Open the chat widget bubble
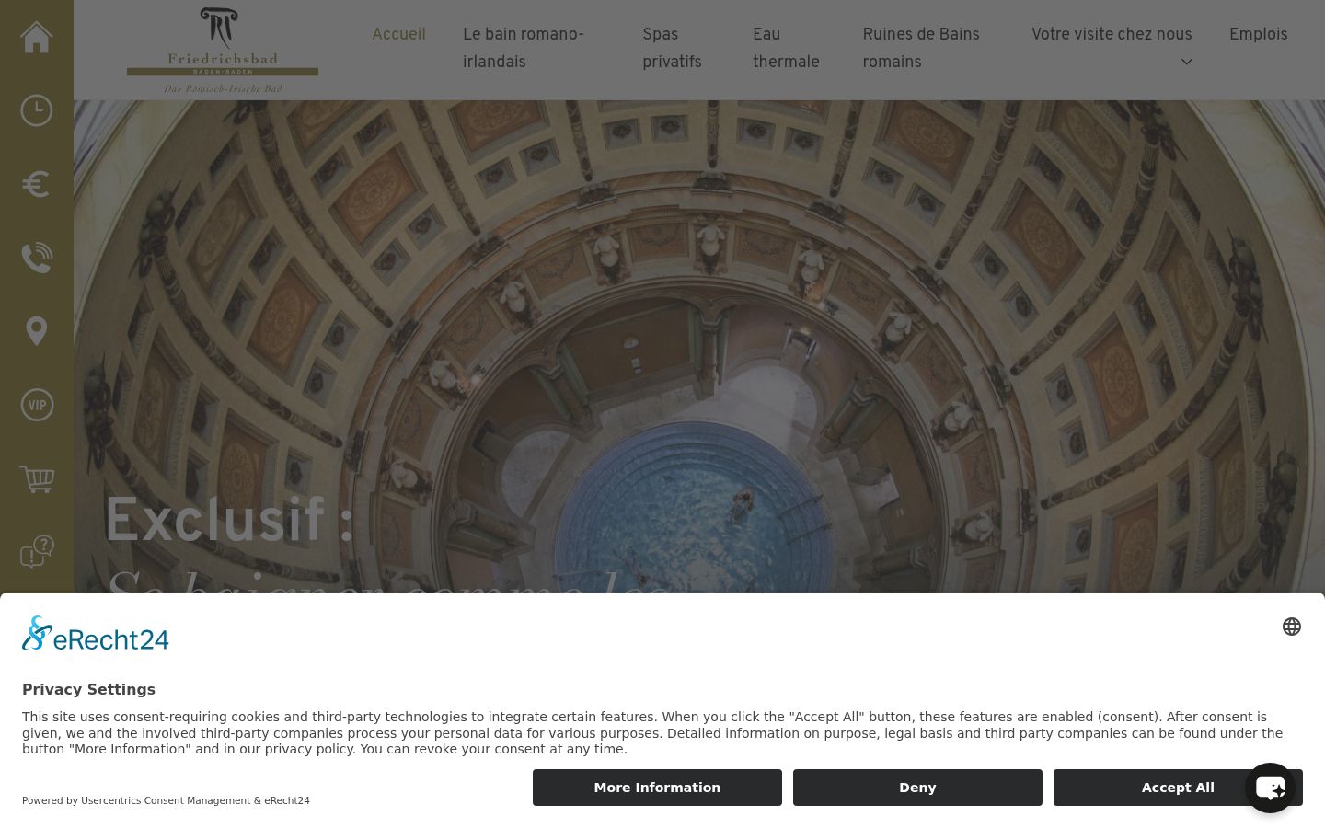Image resolution: width=1325 pixels, height=828 pixels. pyautogui.click(x=1270, y=788)
